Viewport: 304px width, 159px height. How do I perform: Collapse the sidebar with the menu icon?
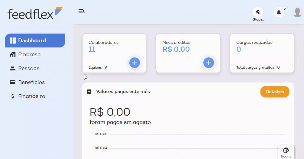pos(81,11)
